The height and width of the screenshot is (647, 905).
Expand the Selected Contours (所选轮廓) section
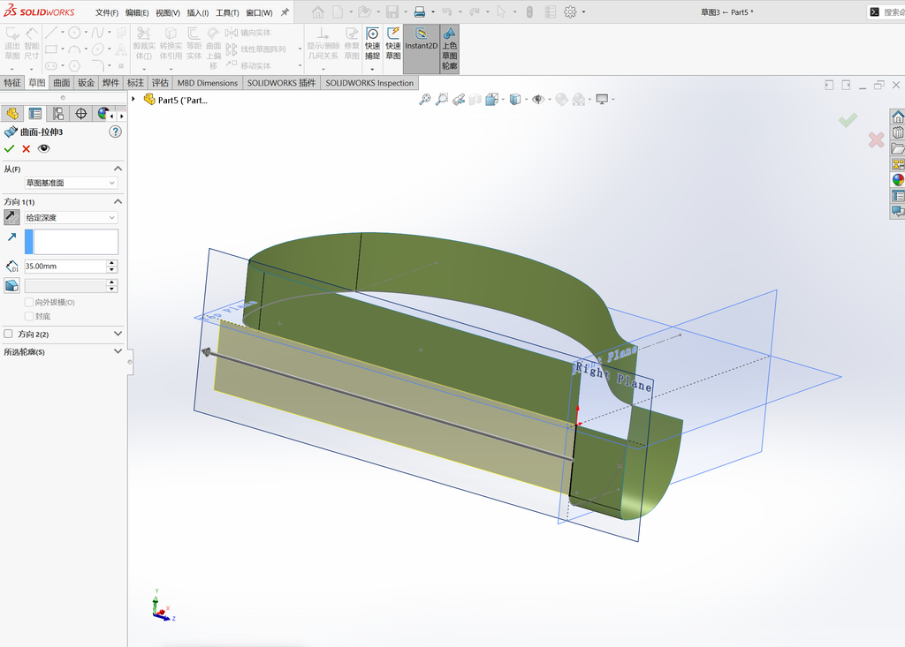[118, 351]
